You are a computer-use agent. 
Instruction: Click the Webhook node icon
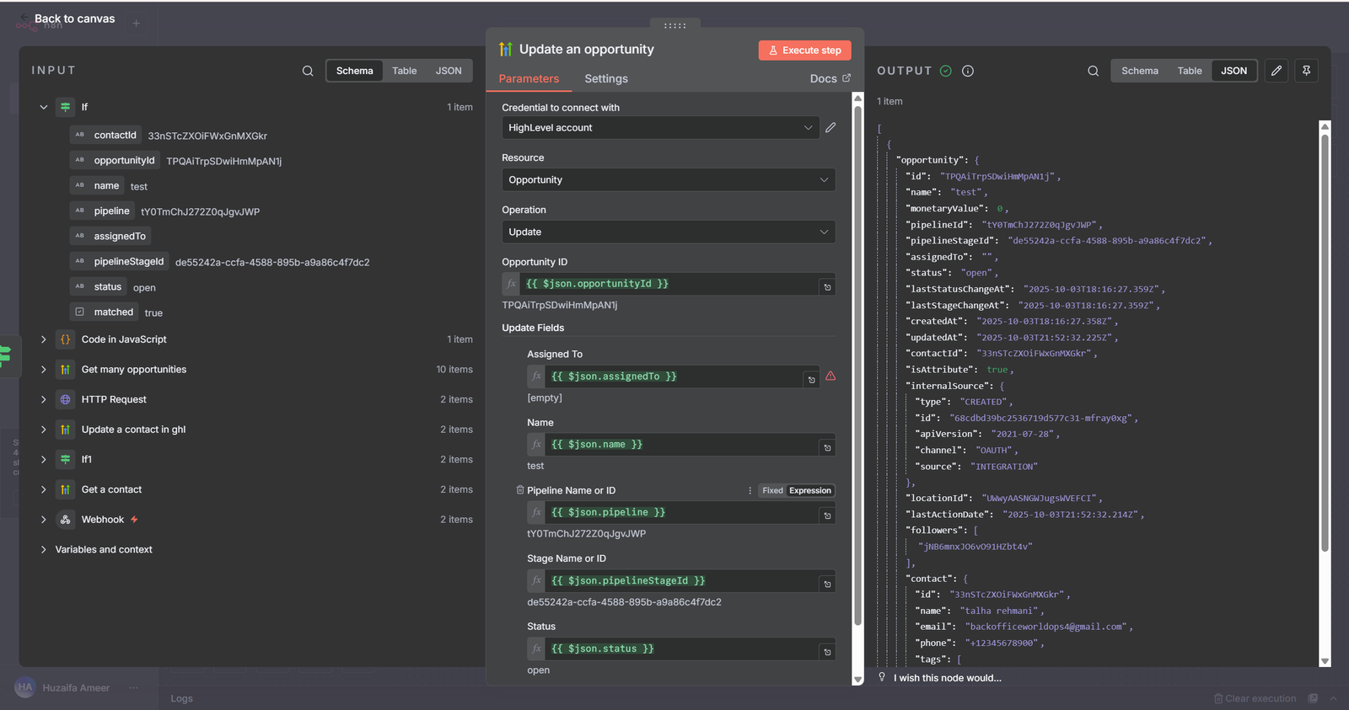65,520
